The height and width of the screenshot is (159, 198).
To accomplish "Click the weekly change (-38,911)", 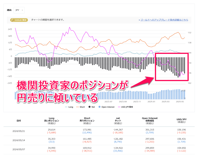I will (x=87, y=151).
